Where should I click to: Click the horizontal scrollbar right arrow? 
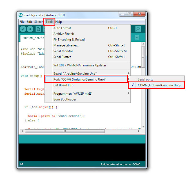coord(139,131)
